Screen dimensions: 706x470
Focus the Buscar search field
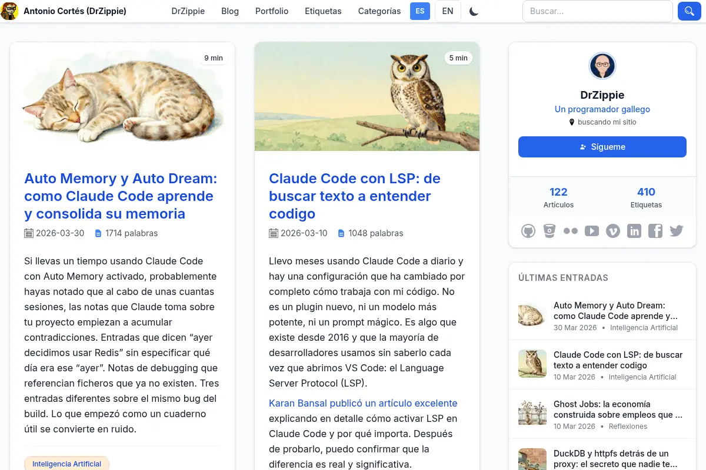click(x=598, y=11)
